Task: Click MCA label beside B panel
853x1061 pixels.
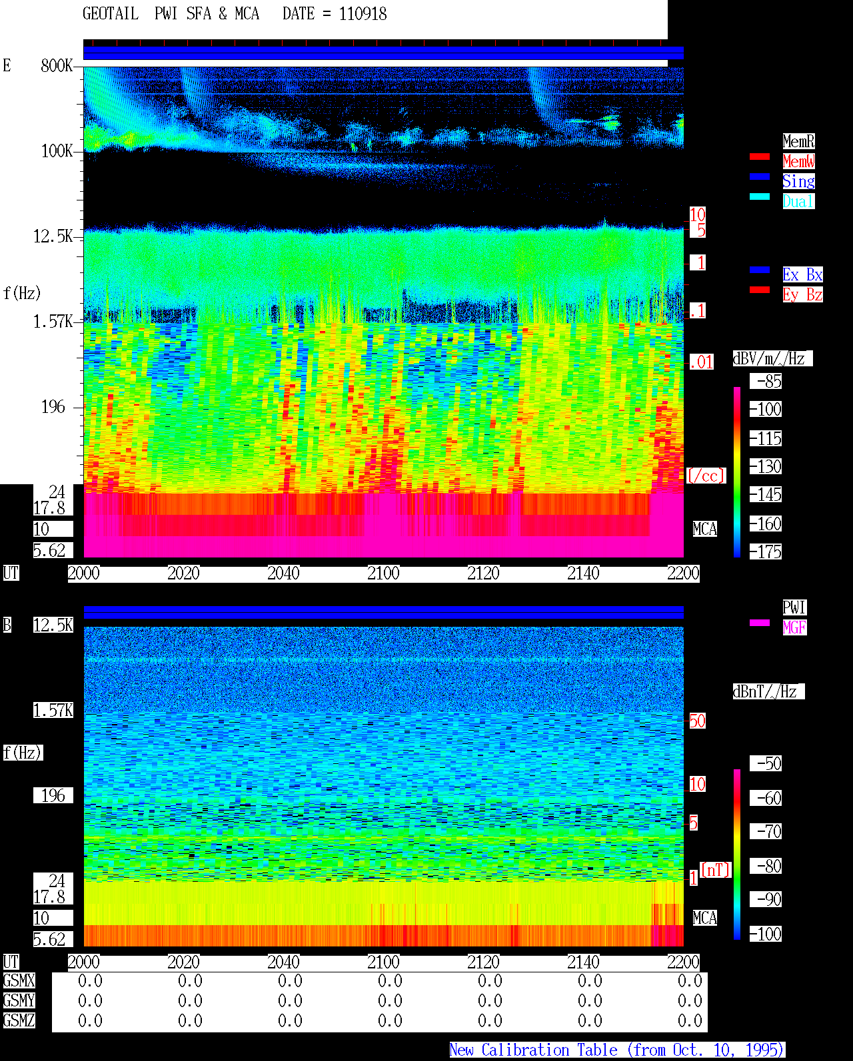Action: coord(705,918)
